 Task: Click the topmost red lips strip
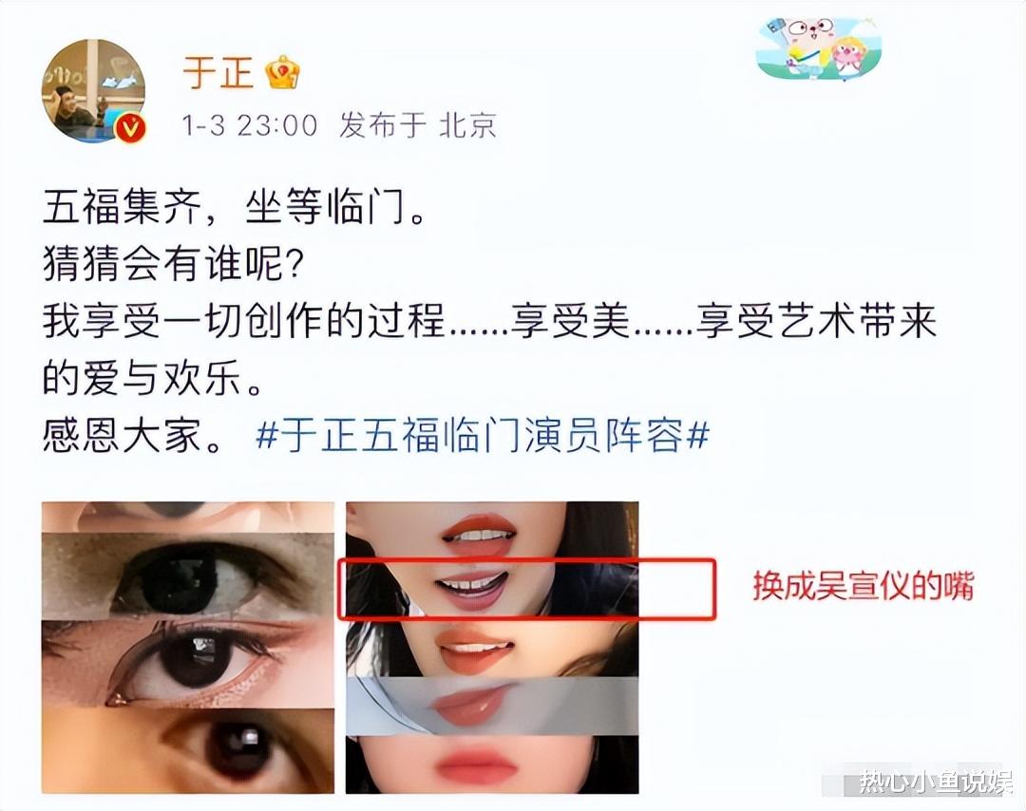pyautogui.click(x=492, y=530)
